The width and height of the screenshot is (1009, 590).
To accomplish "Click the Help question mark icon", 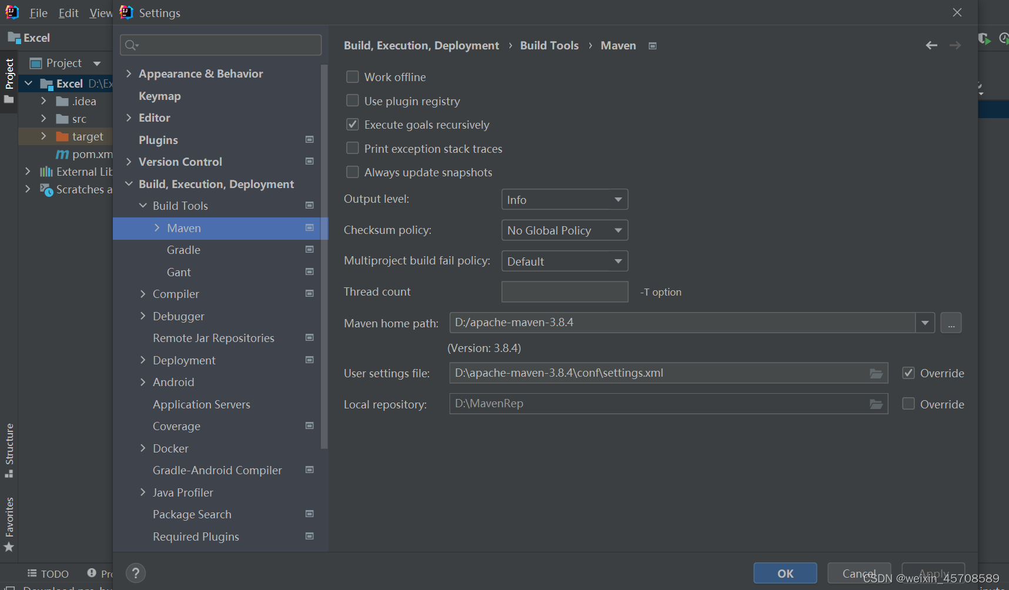I will tap(136, 573).
